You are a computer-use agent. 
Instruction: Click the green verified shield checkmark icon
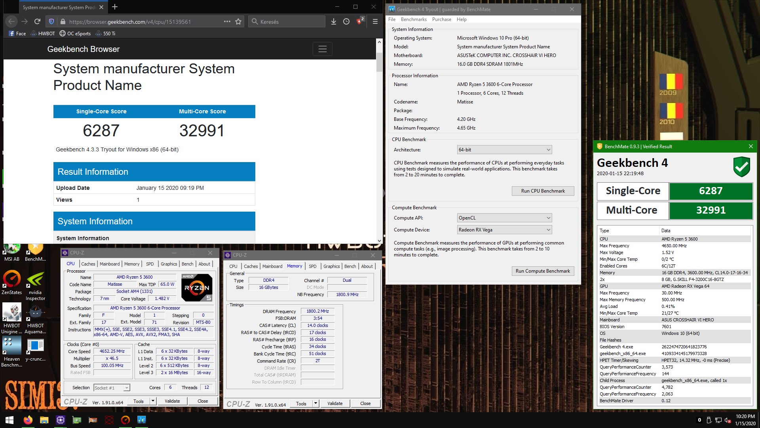tap(741, 166)
